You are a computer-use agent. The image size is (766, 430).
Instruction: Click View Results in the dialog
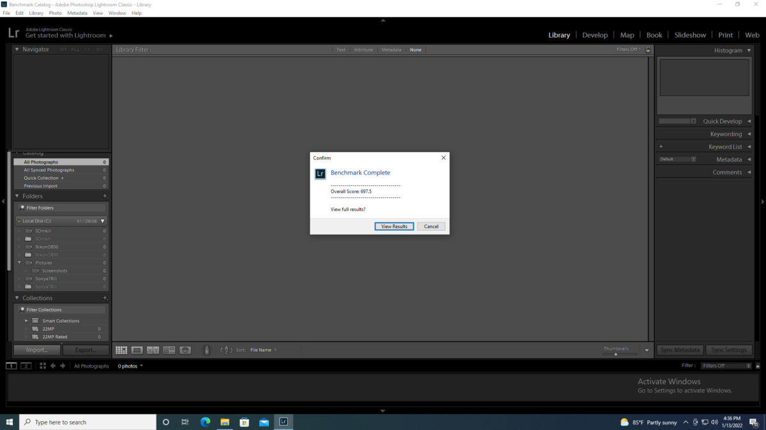394,226
